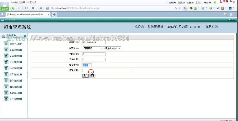Click the icon beside 修改个人密码

pyautogui.click(x=6, y=44)
